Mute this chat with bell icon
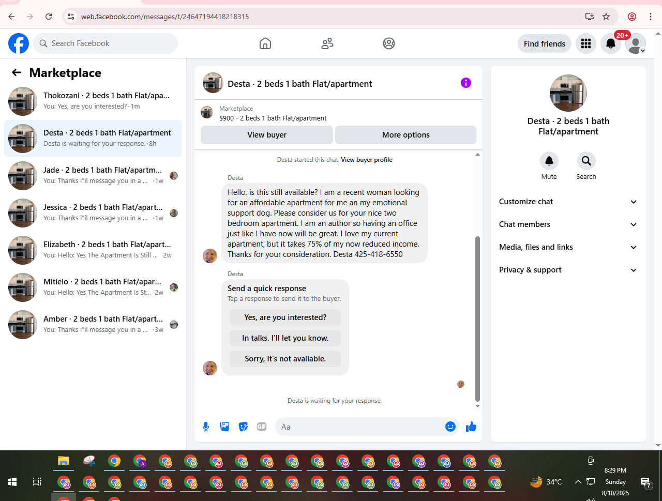The width and height of the screenshot is (662, 501). [549, 161]
